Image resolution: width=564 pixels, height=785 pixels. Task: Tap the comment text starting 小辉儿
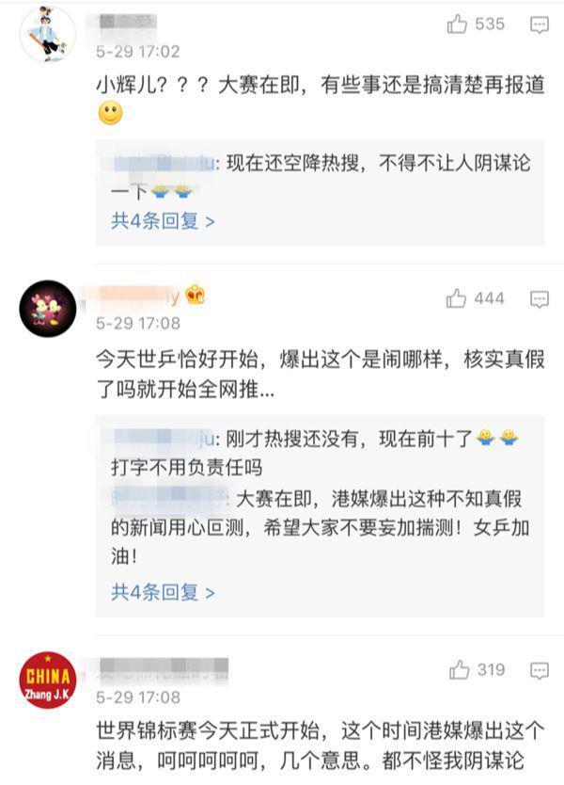pyautogui.click(x=320, y=99)
